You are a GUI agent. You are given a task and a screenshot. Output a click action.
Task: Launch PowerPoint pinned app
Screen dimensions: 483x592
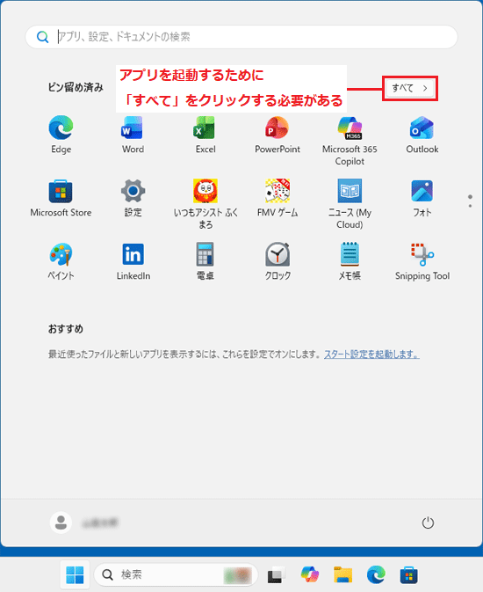[278, 135]
